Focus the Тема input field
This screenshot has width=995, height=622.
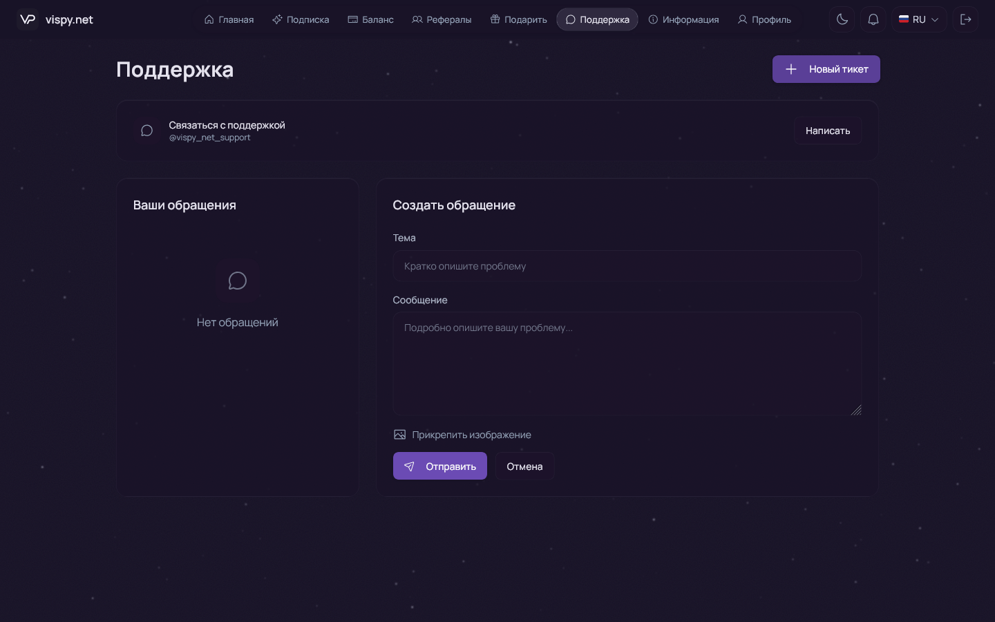click(x=627, y=266)
